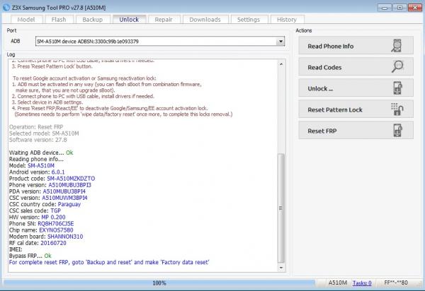
Task: Go to the Repair tab
Action: coord(164,20)
